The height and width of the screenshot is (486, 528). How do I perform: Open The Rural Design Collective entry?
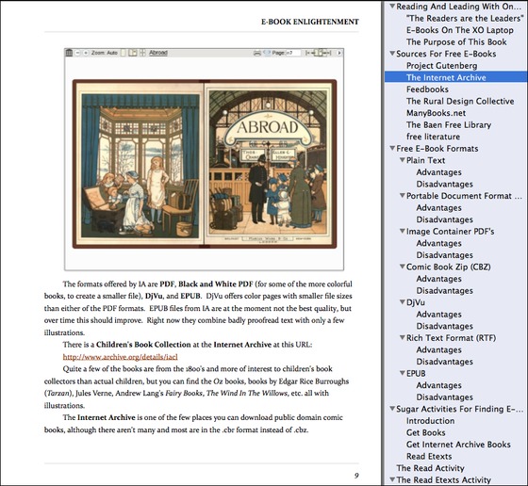pyautogui.click(x=460, y=101)
